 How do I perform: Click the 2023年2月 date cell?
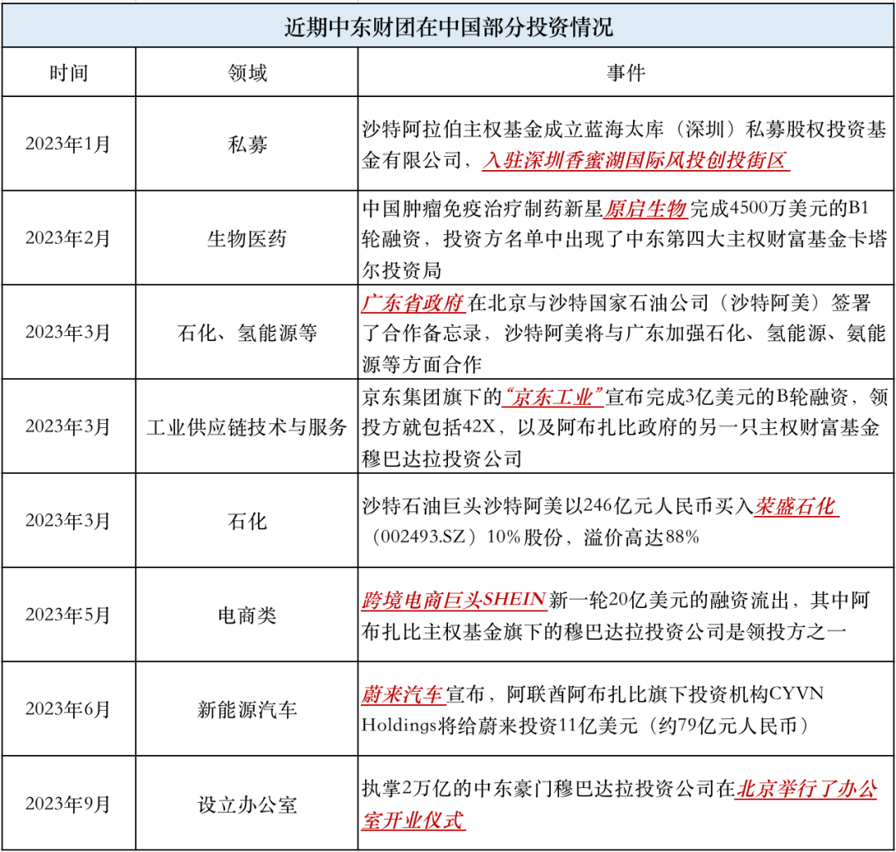[67, 238]
